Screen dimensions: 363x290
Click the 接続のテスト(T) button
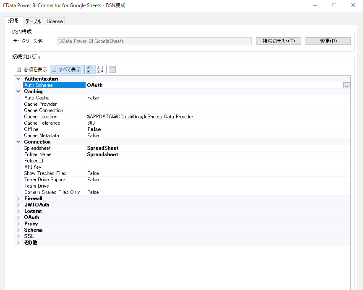pyautogui.click(x=279, y=41)
